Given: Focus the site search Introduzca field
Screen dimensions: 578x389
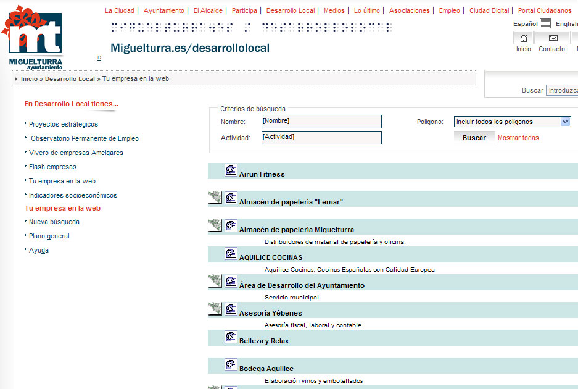Looking at the screenshot, I should 563,90.
